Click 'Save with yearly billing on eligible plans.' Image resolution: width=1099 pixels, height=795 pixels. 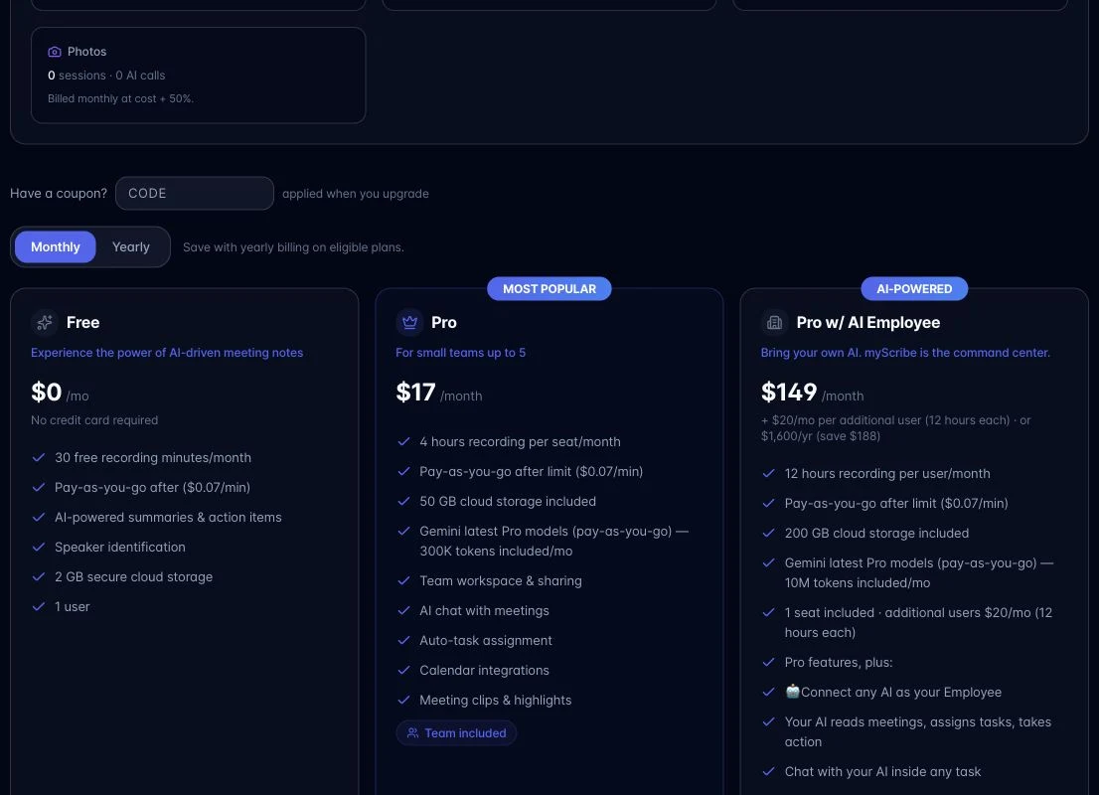click(x=294, y=247)
